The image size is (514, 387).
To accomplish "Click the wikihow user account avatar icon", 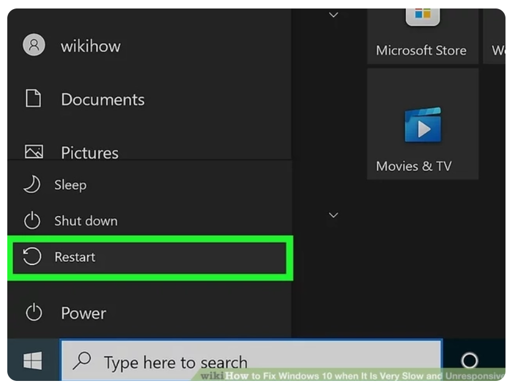I will [33, 45].
